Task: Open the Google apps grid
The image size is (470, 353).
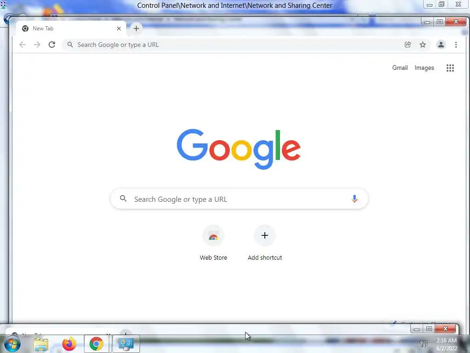Action: pyautogui.click(x=450, y=68)
